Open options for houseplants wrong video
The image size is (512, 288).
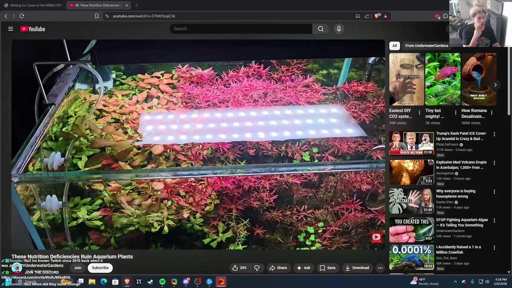[494, 192]
